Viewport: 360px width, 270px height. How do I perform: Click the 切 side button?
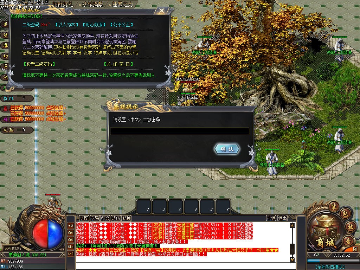coord(5,56)
